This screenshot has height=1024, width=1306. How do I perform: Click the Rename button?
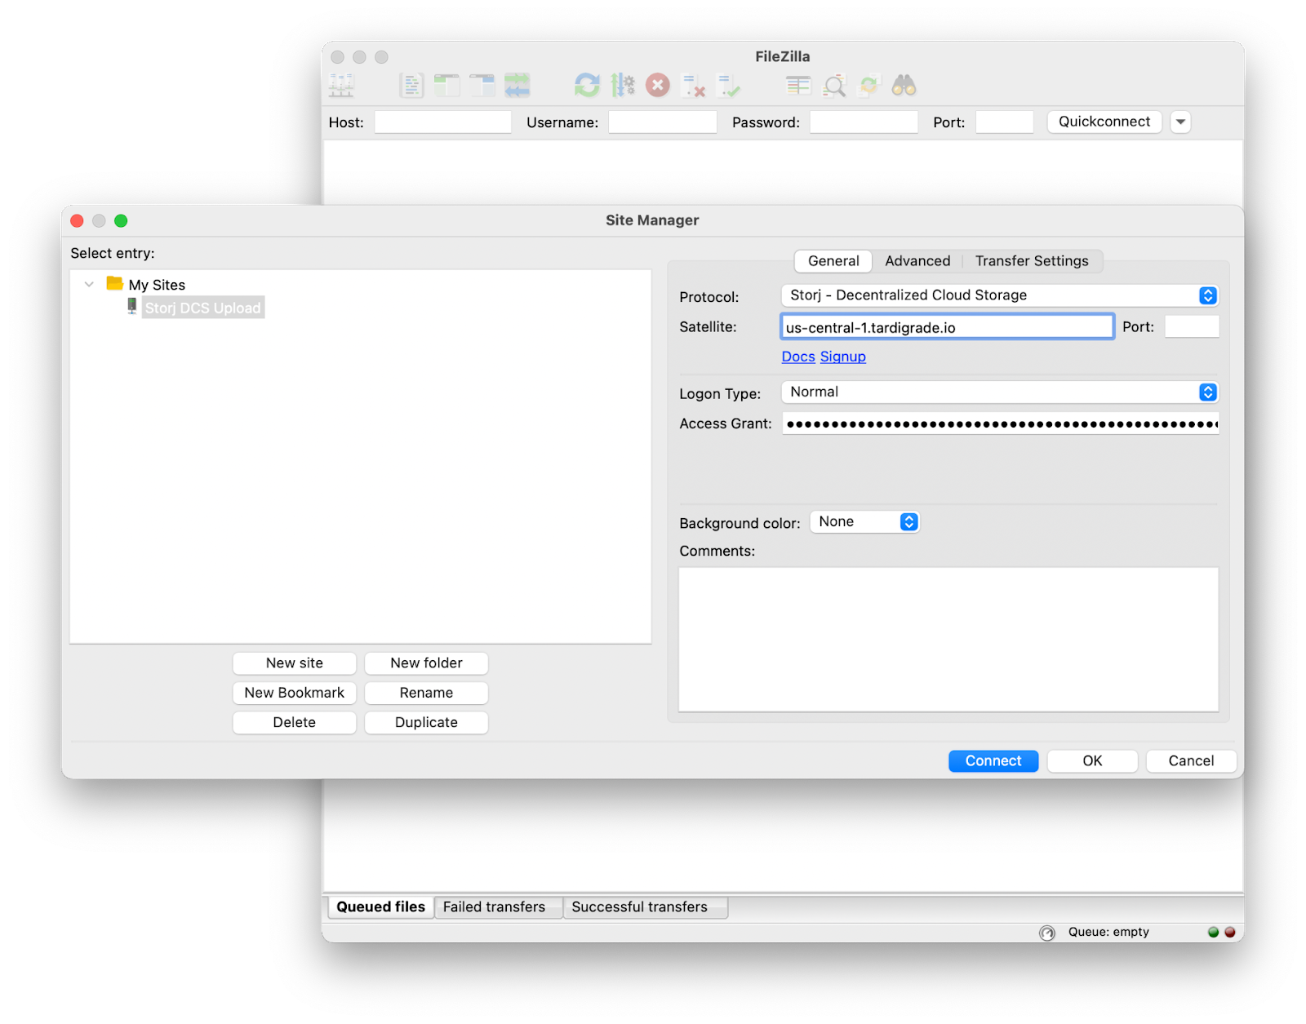pyautogui.click(x=426, y=693)
